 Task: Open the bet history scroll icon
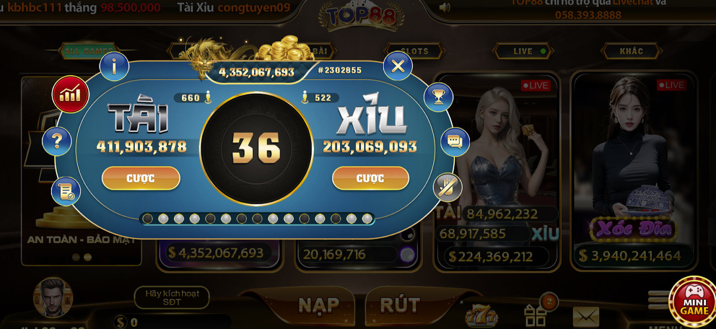pyautogui.click(x=66, y=191)
